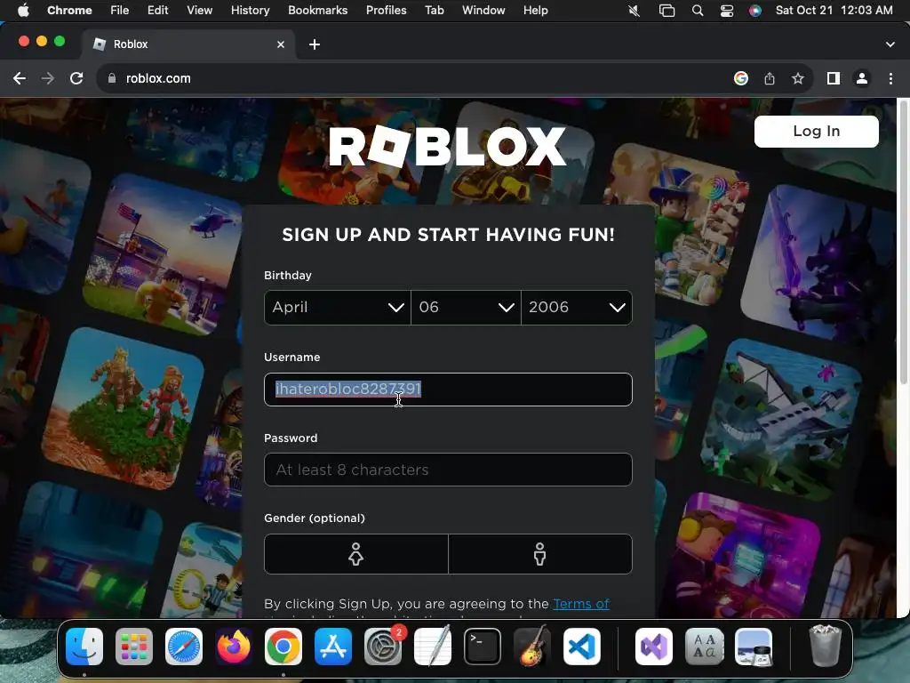Screen dimensions: 910x683
Task: Open a new tab with plus button
Action: coord(315,44)
